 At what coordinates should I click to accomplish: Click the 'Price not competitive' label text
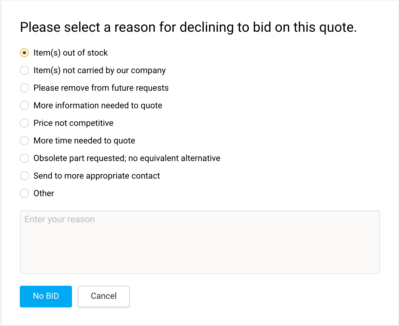click(x=73, y=123)
